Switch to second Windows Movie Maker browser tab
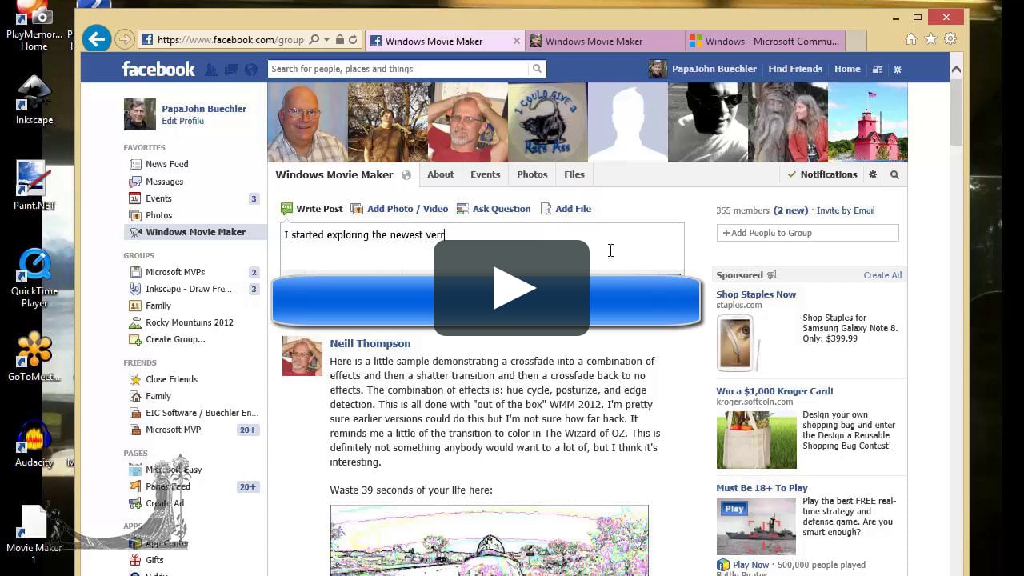 click(x=605, y=41)
